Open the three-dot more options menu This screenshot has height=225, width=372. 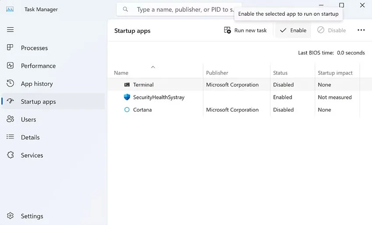pos(361,30)
